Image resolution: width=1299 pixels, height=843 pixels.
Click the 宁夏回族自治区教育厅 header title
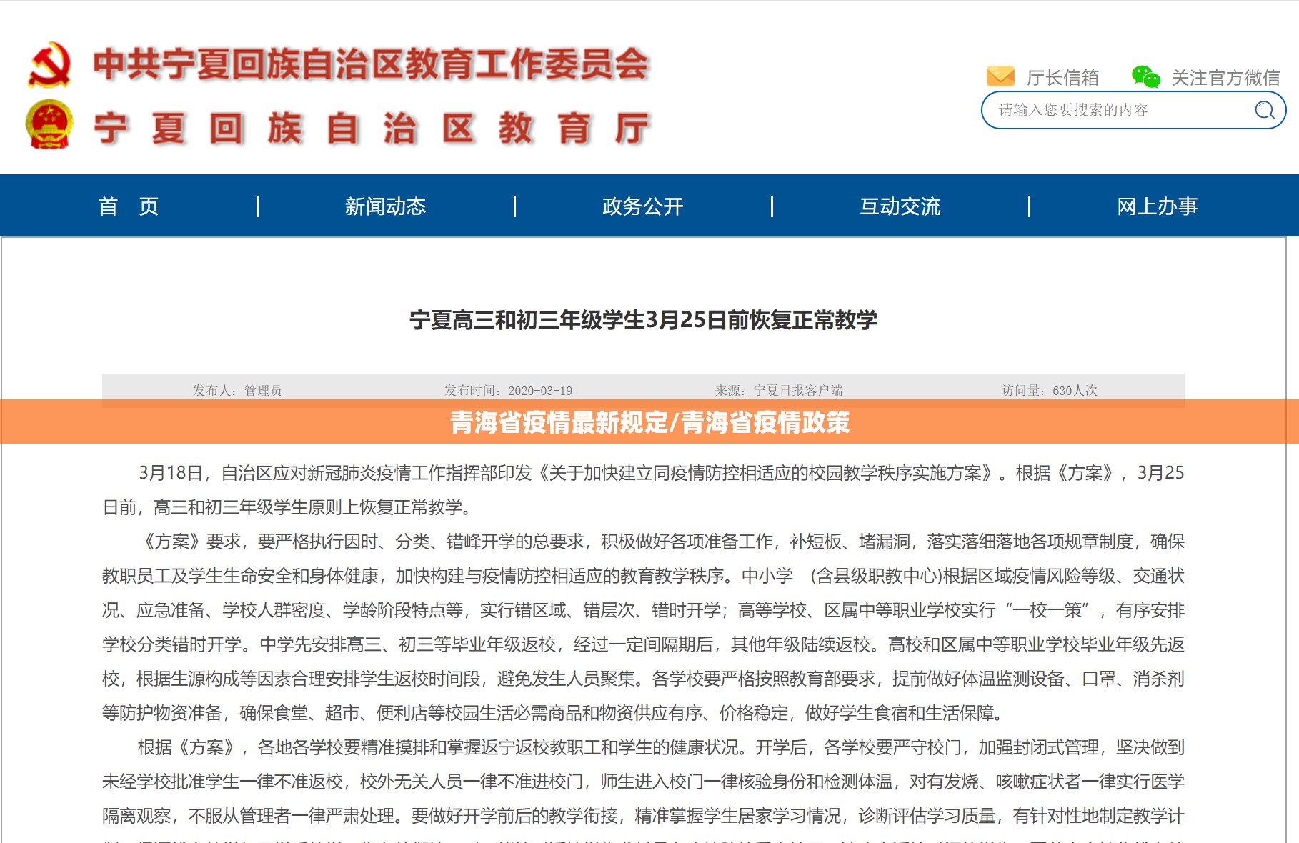[x=371, y=129]
